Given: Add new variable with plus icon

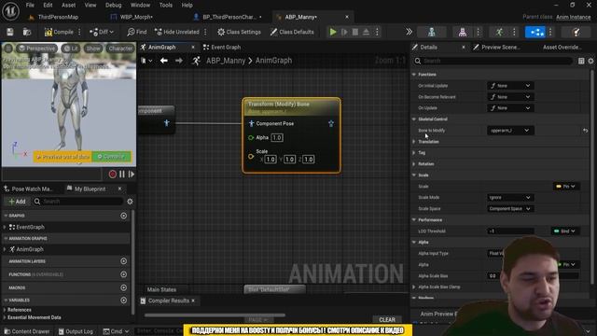Looking at the screenshot, I should tap(124, 301).
